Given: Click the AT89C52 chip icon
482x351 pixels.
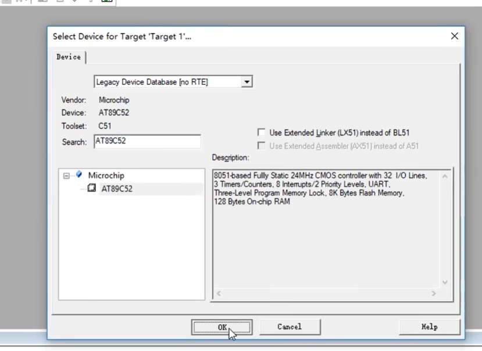Looking at the screenshot, I should [x=92, y=188].
